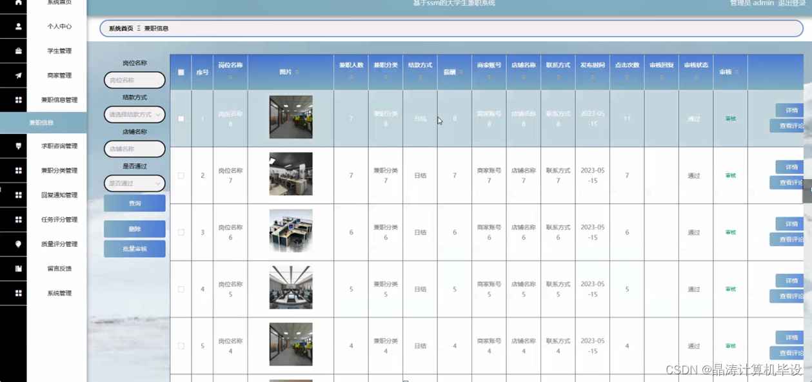Open 兼职分类管理 in the sidebar
812x382 pixels.
(x=59, y=171)
